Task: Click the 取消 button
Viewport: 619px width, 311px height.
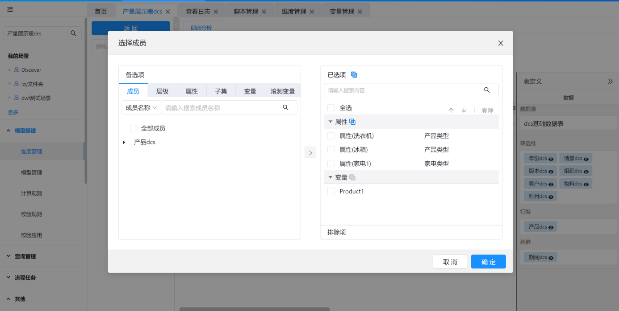Action: [450, 262]
